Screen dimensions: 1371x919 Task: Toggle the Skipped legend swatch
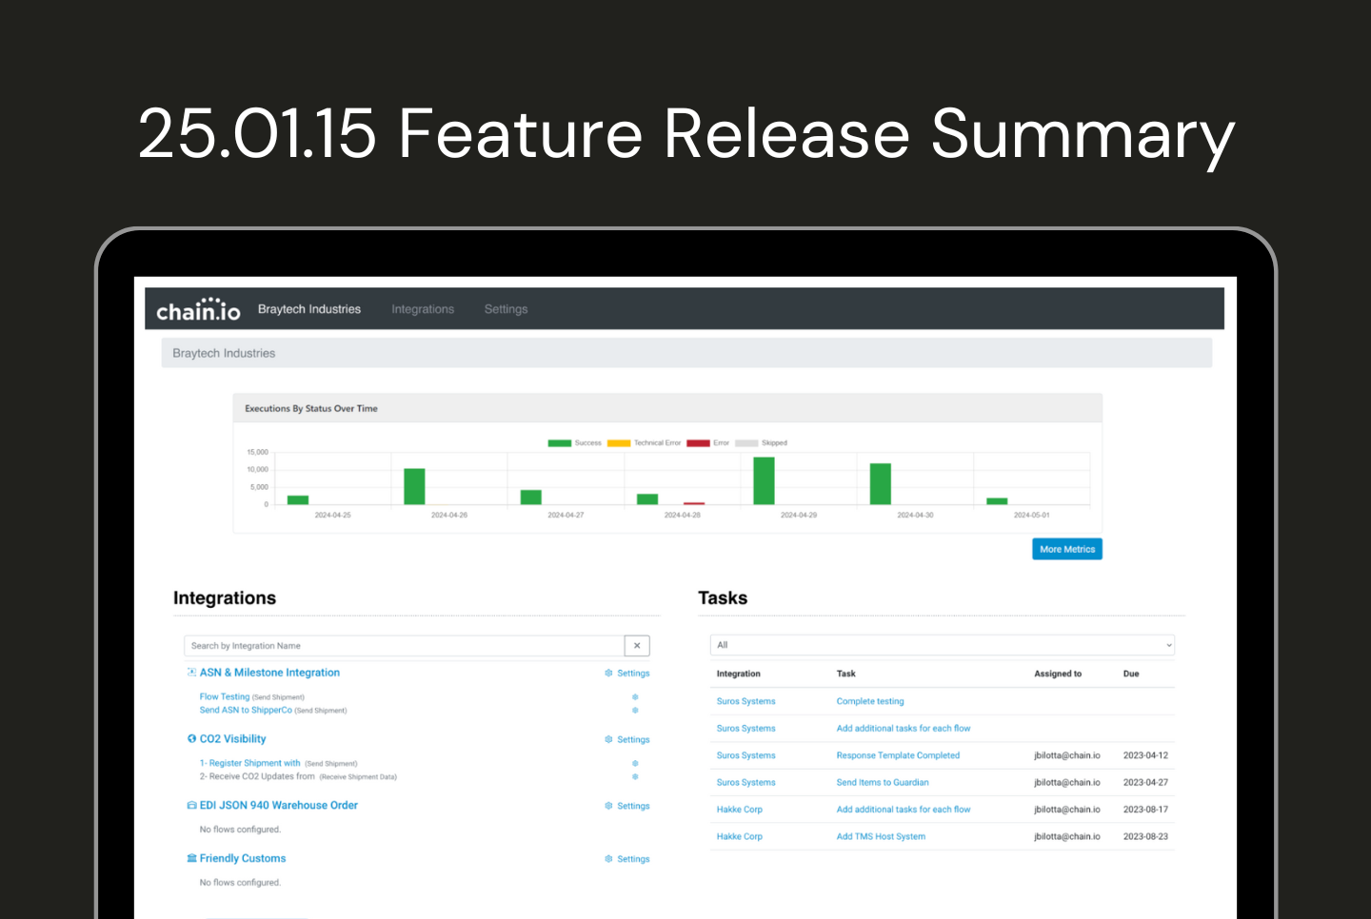point(746,443)
